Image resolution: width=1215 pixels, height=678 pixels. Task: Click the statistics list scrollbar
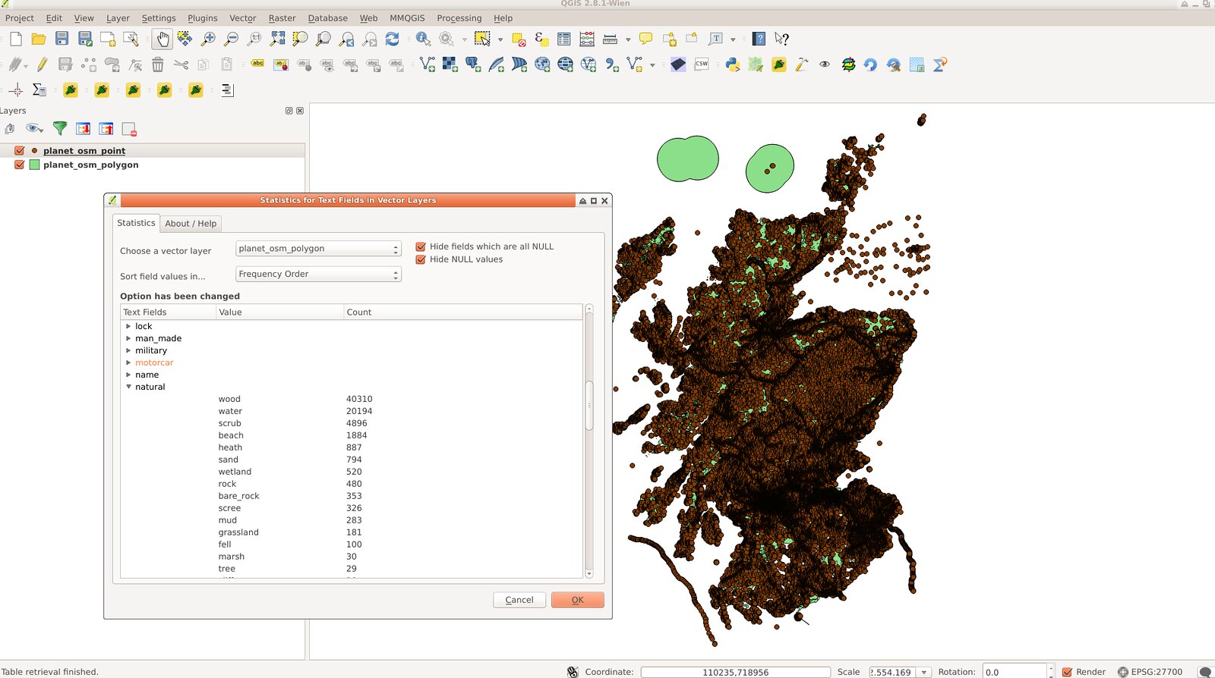point(589,406)
